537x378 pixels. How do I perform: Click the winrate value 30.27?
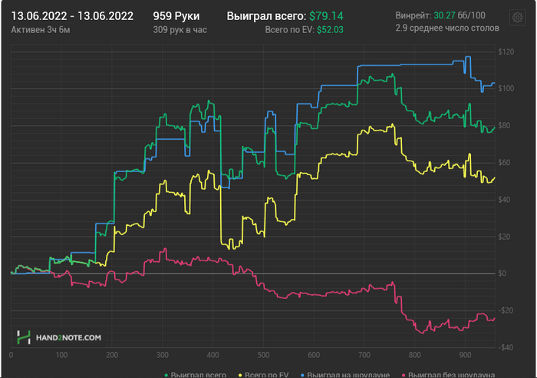pyautogui.click(x=444, y=15)
